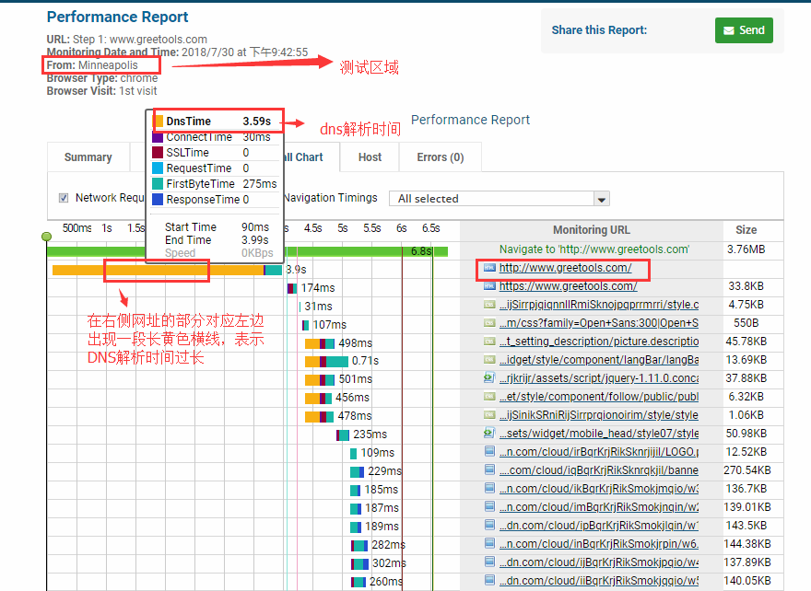The image size is (811, 591).
Task: Click the script file icon for jquery-1.11.0
Action: point(489,378)
